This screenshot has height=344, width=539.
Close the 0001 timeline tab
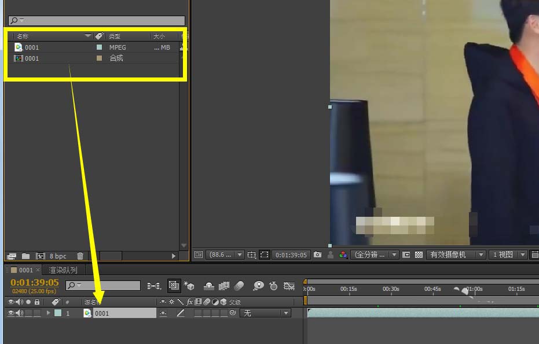[x=38, y=270]
